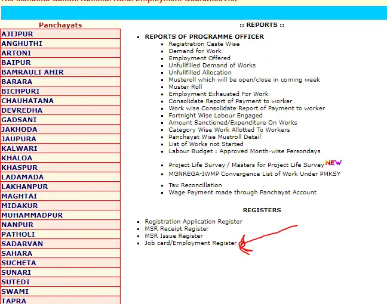Open Amount Sanctioned/Expenditure On Works
The image size is (387, 304).
[233, 122]
